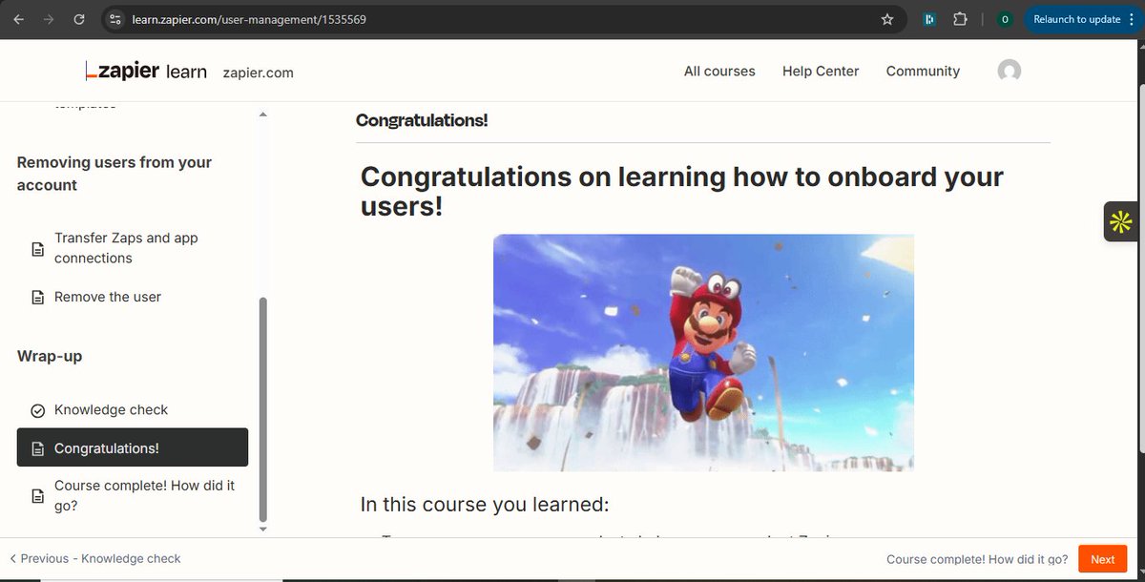The height and width of the screenshot is (582, 1145).
Task: Click the Zapier learn logo
Action: 146,71
